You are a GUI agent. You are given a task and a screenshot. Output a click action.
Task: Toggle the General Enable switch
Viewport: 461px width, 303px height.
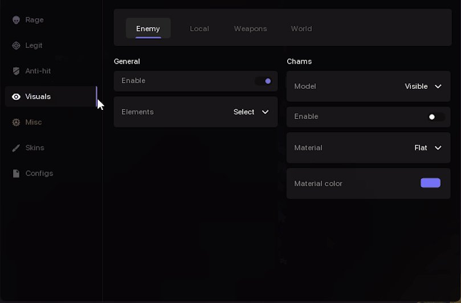pyautogui.click(x=263, y=81)
